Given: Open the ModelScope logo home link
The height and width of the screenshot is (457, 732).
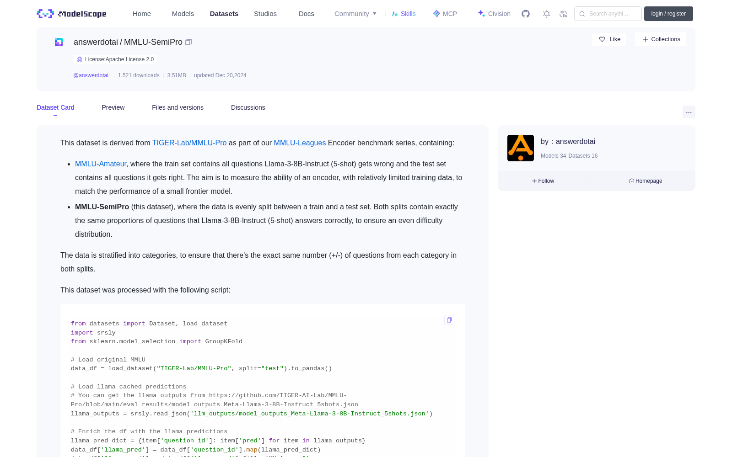Looking at the screenshot, I should [x=72, y=14].
